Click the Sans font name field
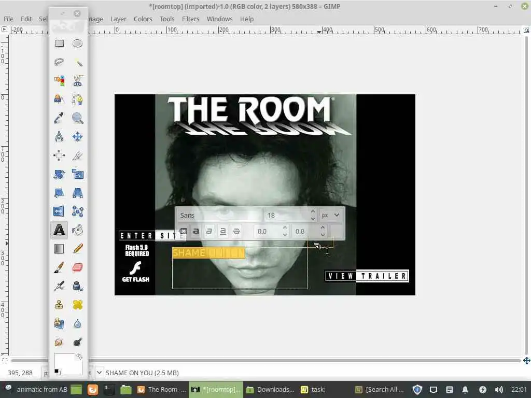The width and height of the screenshot is (531, 398). (x=219, y=215)
